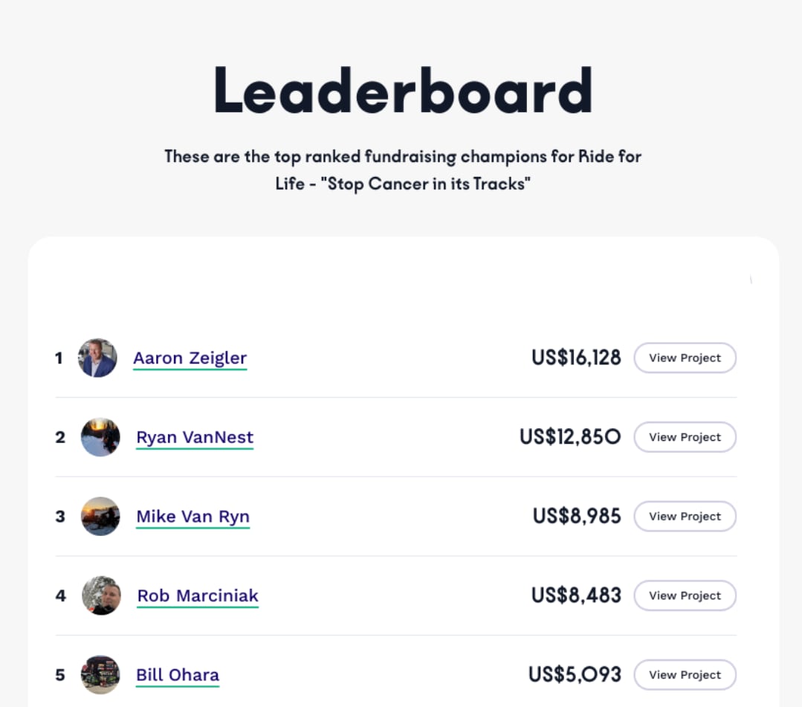View Project for Bill Ohara
Viewport: 802px width, 707px height.
pyautogui.click(x=685, y=675)
